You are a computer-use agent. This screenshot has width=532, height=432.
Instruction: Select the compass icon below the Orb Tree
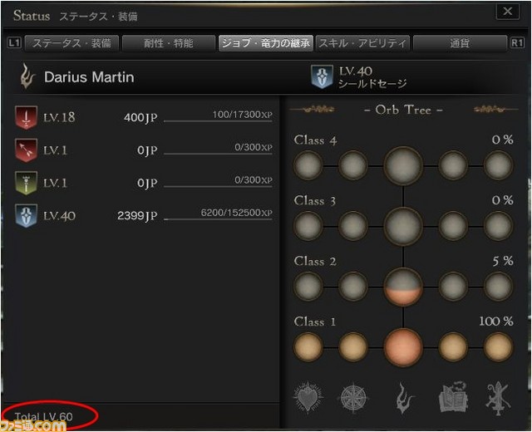(353, 397)
